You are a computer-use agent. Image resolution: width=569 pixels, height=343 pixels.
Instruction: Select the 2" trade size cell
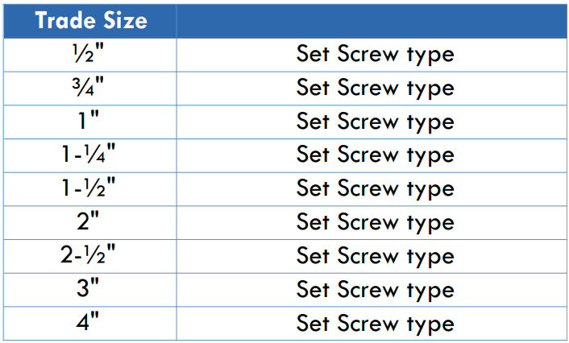click(x=90, y=222)
